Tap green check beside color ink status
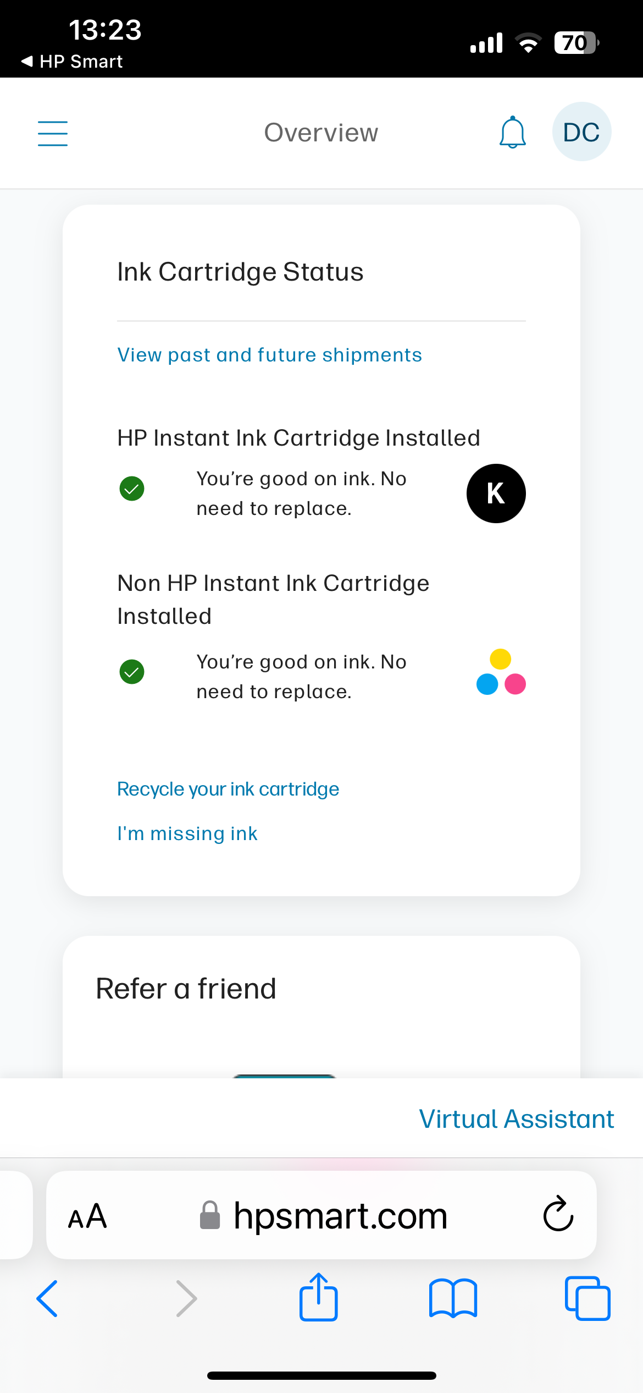The image size is (643, 1393). (x=132, y=672)
